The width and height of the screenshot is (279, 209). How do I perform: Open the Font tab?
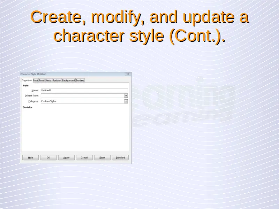point(36,80)
